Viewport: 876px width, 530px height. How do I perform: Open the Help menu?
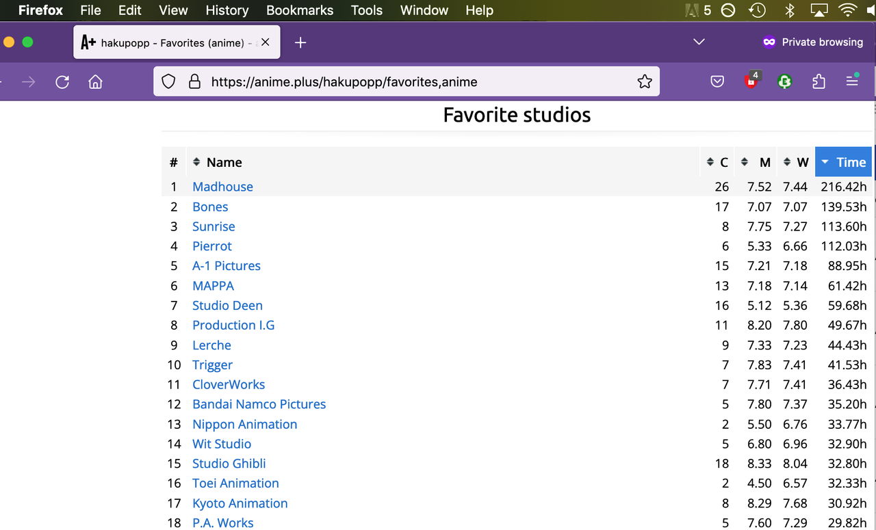point(479,10)
